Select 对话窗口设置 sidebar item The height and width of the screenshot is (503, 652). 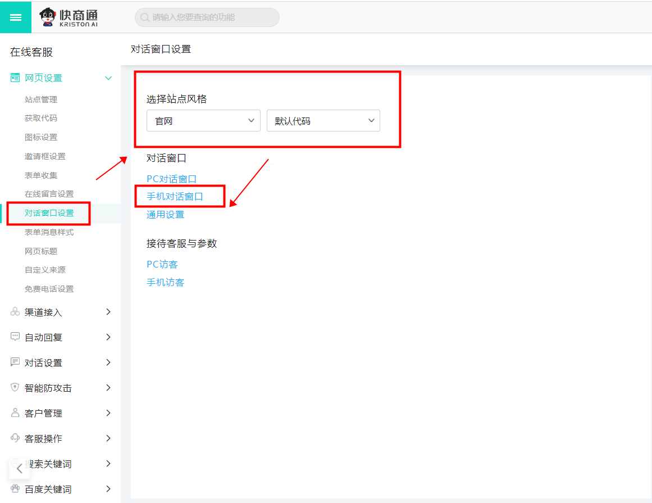tap(49, 213)
